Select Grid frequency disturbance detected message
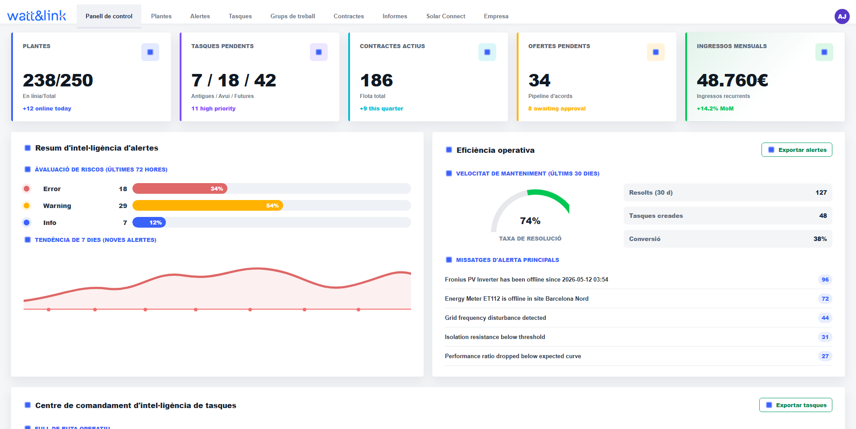The width and height of the screenshot is (856, 429). click(x=495, y=318)
